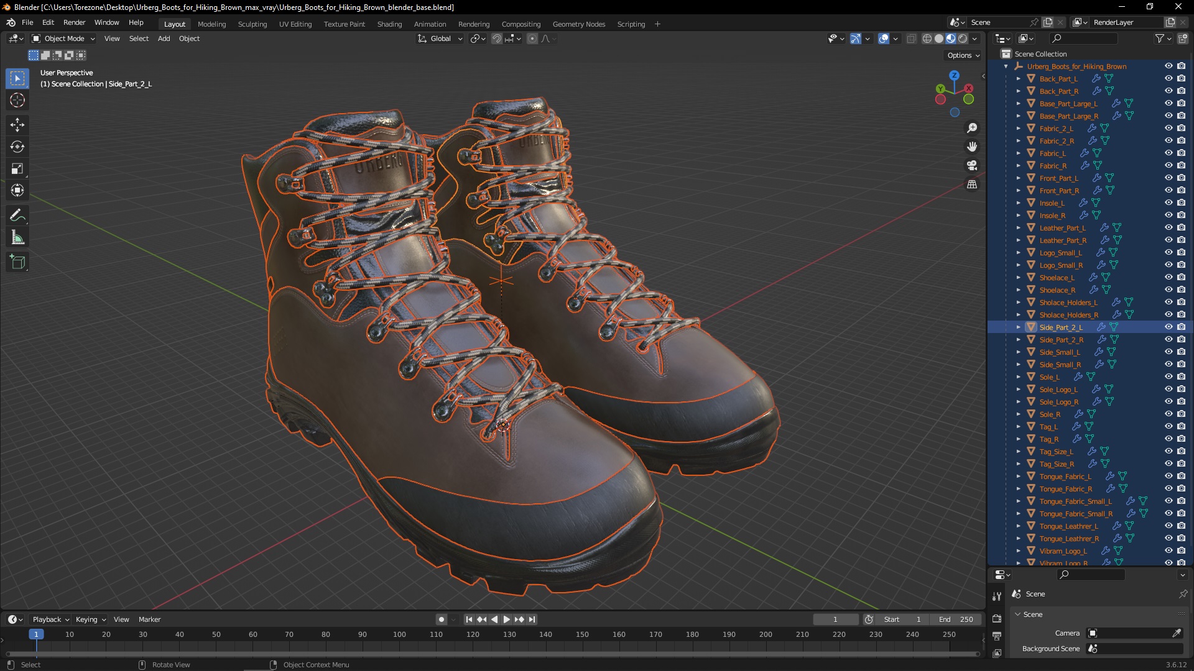Click the End frame 250 field
1194x671 pixels.
956,619
